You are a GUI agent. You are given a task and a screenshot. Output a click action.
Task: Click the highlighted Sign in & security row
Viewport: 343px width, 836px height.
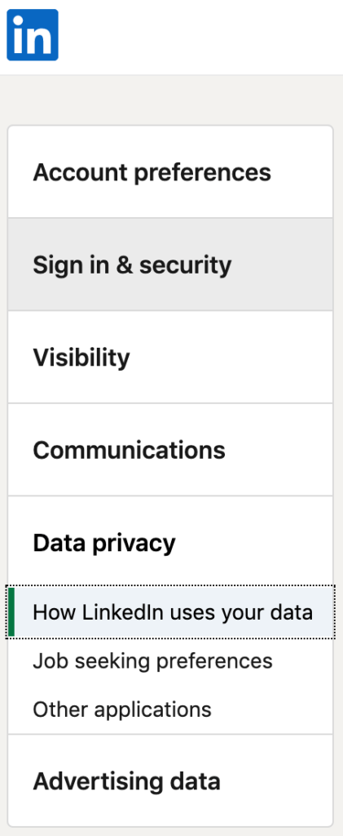coord(170,265)
